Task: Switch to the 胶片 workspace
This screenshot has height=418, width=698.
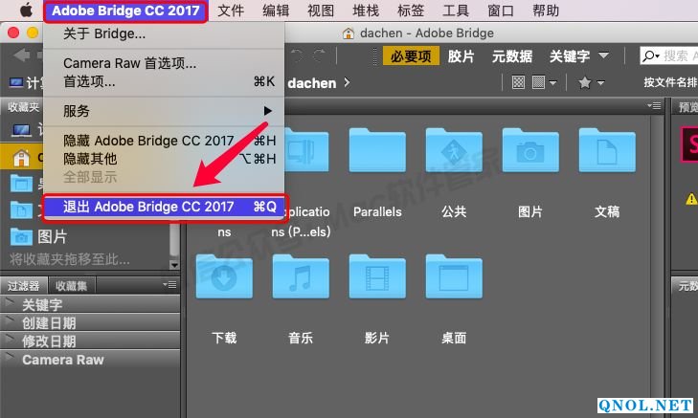Action: point(461,56)
